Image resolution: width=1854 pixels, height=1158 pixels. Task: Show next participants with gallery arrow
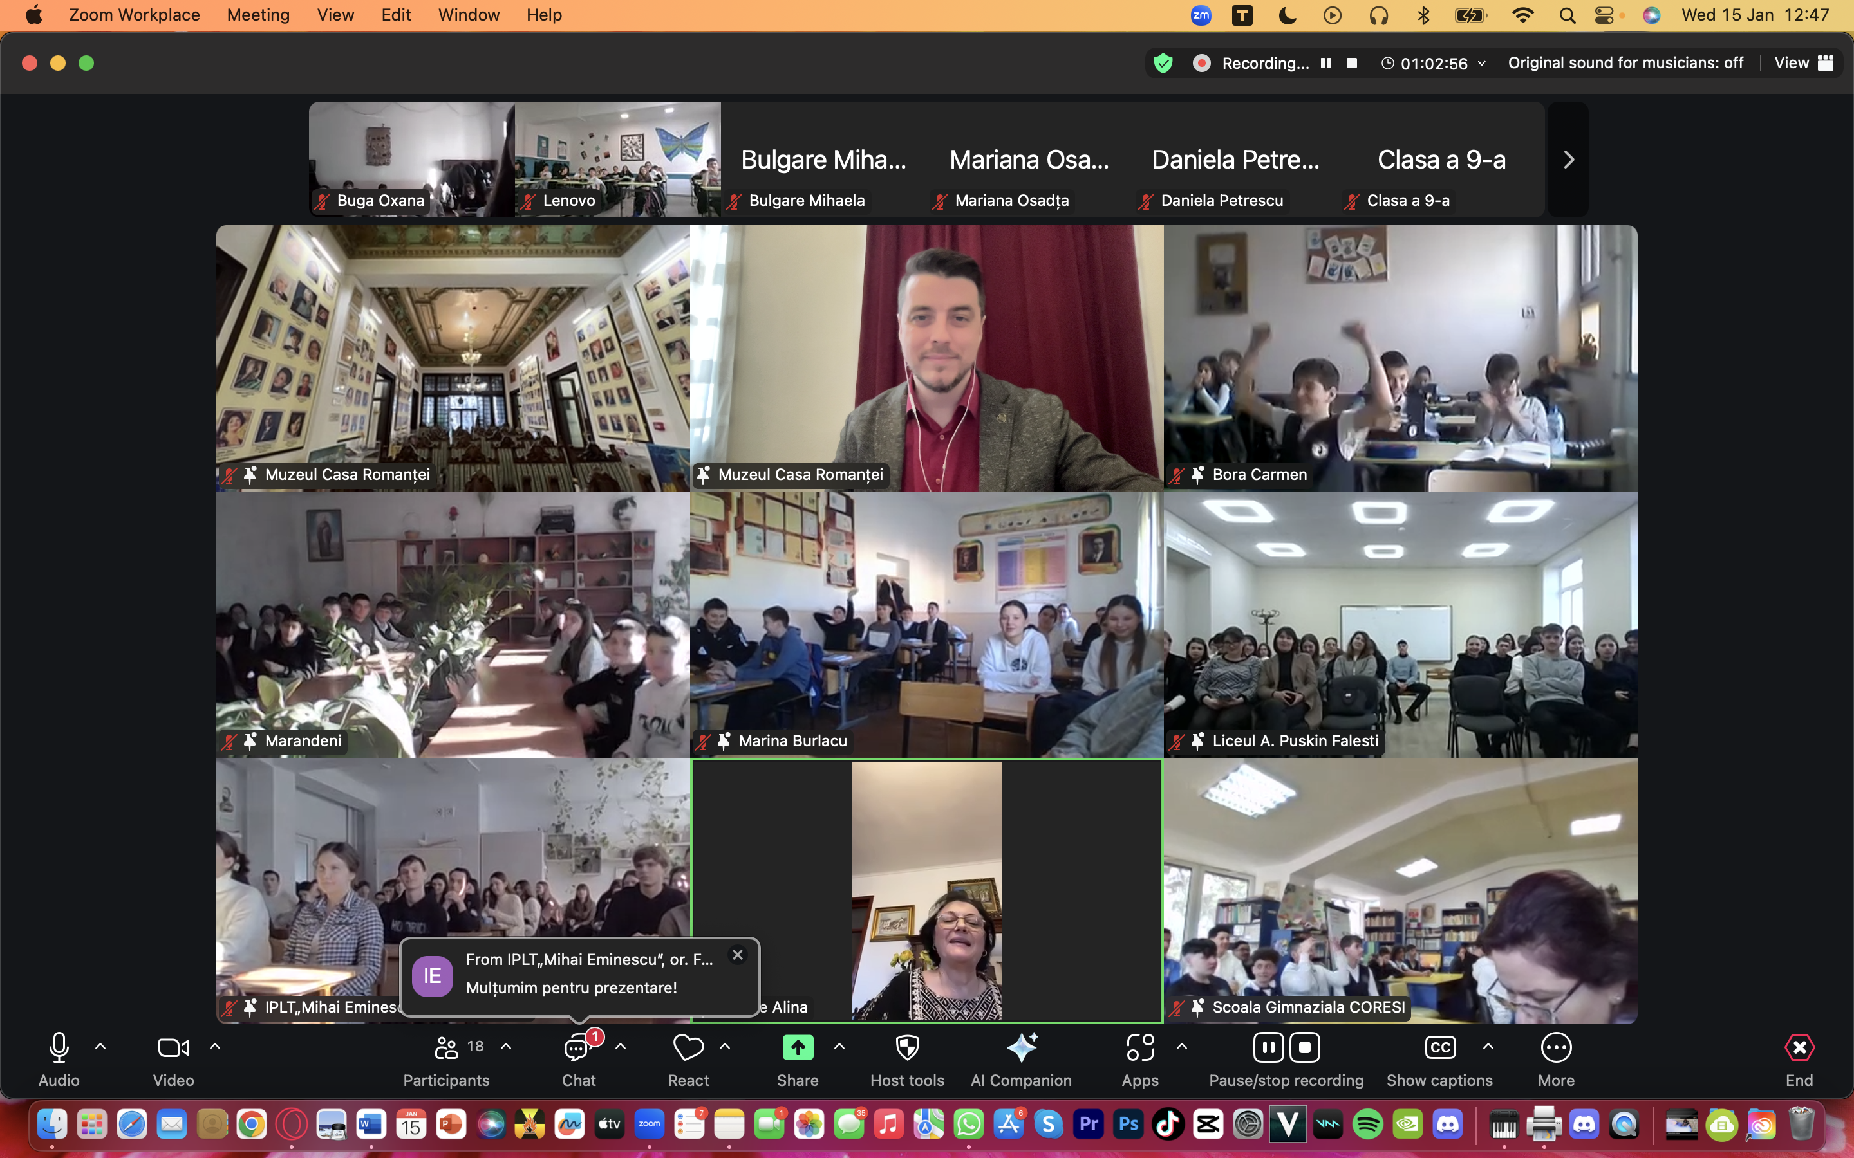tap(1568, 160)
